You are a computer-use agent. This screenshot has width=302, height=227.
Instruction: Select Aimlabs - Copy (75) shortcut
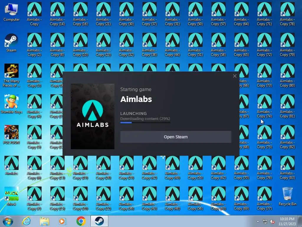click(265, 137)
